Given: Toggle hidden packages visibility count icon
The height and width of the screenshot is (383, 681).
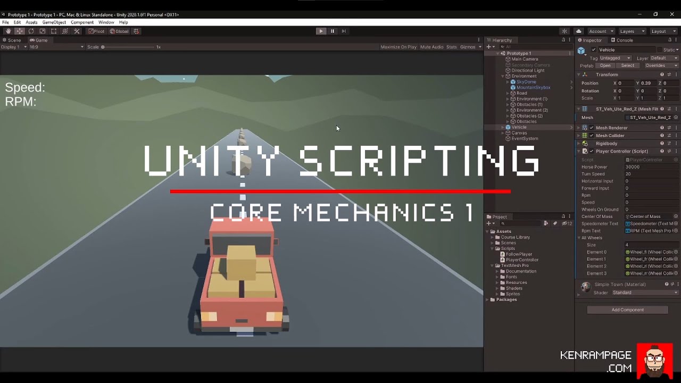Looking at the screenshot, I should coord(568,223).
